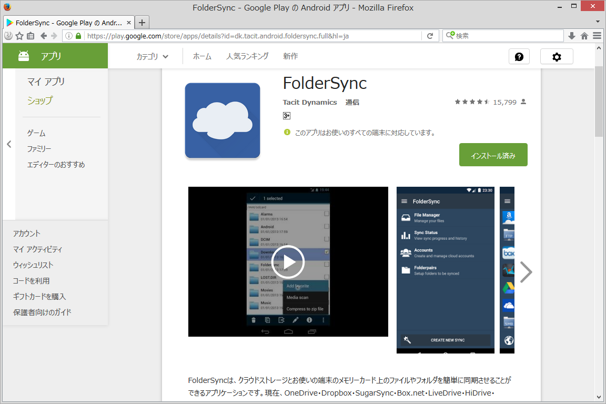Viewport: 606px width, 404px height.
Task: Click the インストール済み button
Action: pos(493,155)
